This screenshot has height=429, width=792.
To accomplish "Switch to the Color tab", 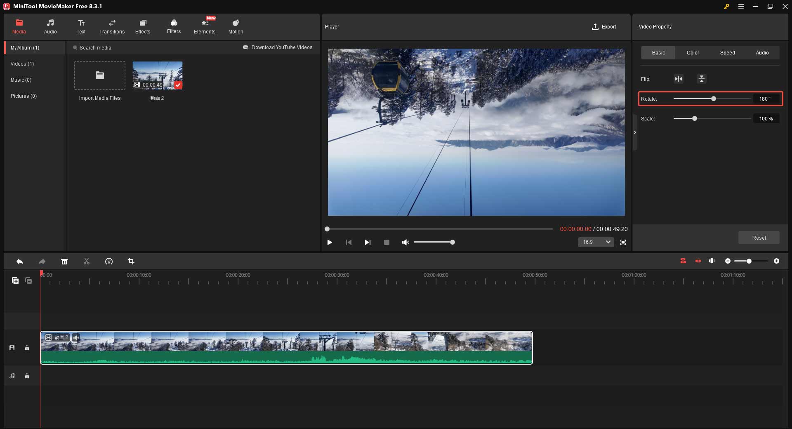I will (693, 53).
